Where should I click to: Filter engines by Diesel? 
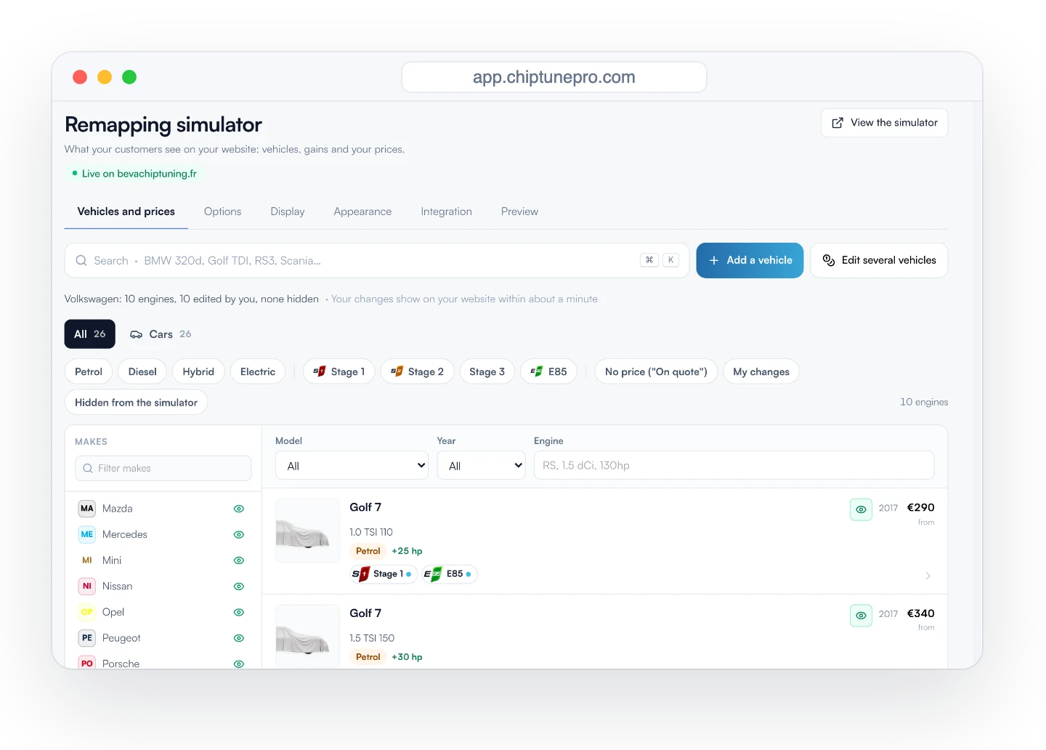142,371
